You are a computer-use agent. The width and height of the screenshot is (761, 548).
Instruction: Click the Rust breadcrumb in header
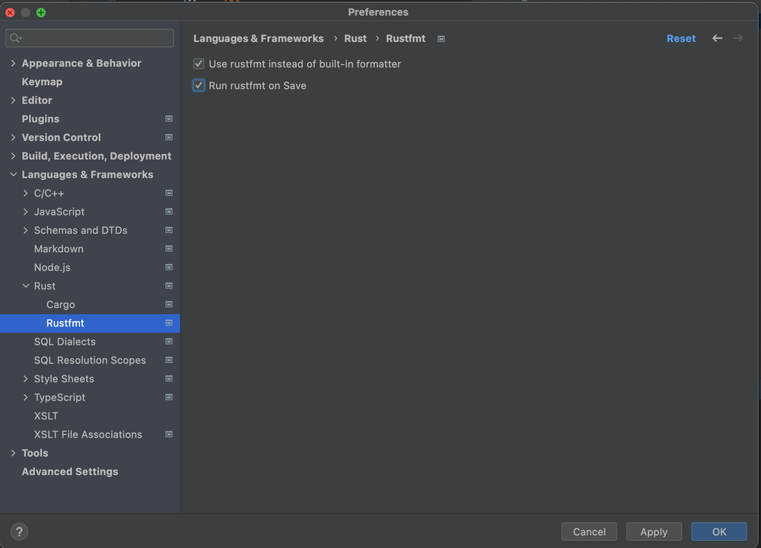click(x=355, y=38)
